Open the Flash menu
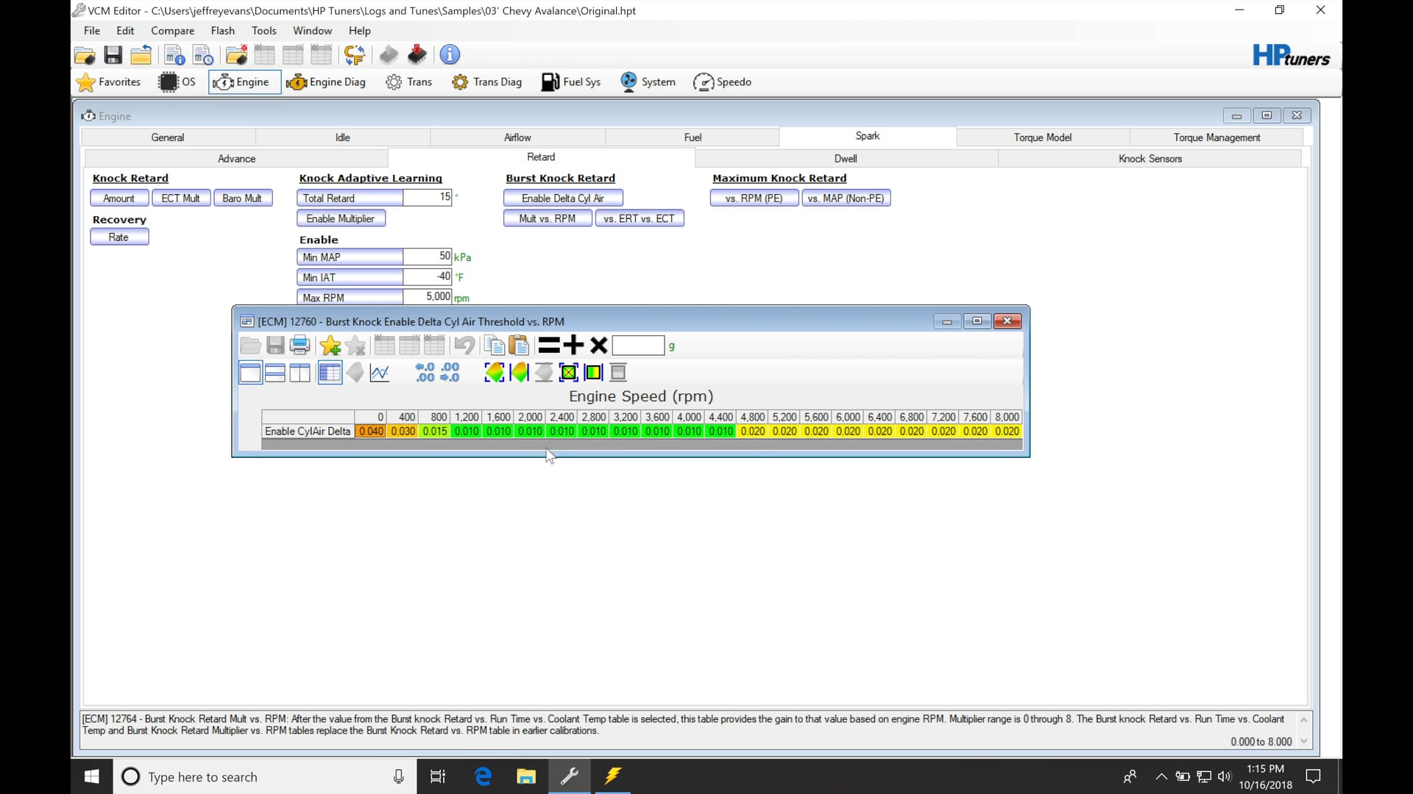The image size is (1413, 794). click(222, 31)
